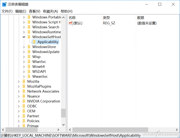Click the Wow64 folder icon

pyautogui.click(x=29, y=67)
